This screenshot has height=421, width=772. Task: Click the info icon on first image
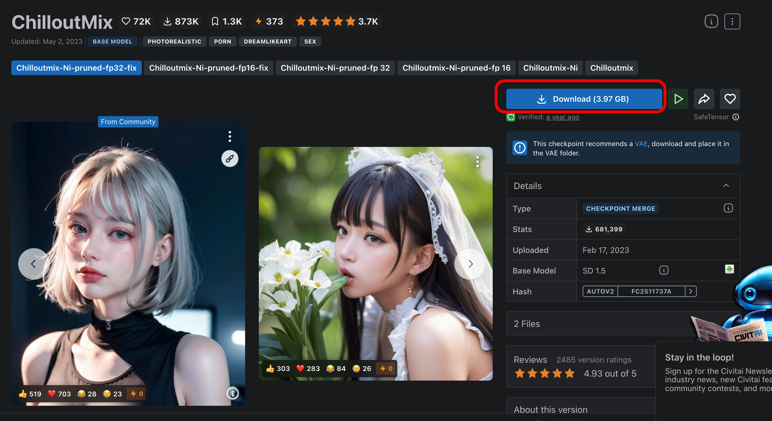(233, 393)
